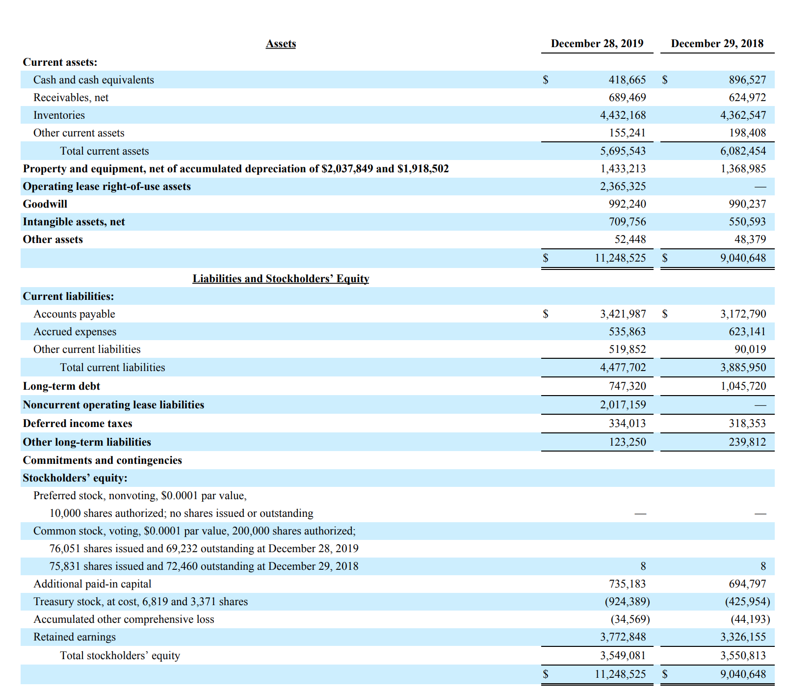
Task: Click the 3,421,987 payable value
Action: click(623, 314)
